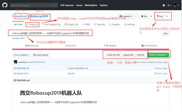This screenshot has height=112, width=182.
Task: View the 1 contributor page
Action: 149,46
